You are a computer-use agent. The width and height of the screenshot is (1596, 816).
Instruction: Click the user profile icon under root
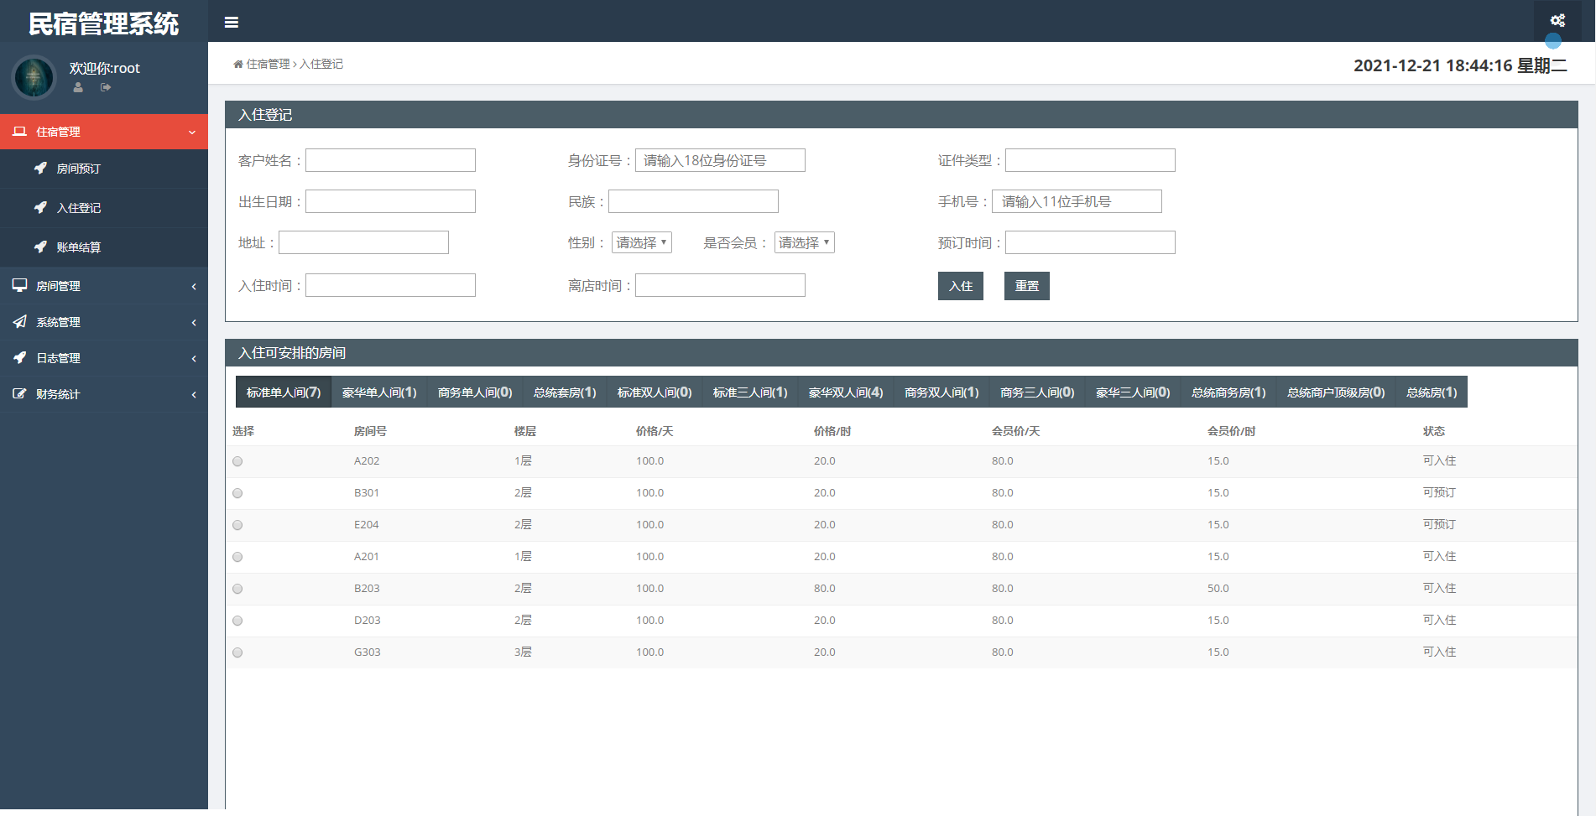78,87
